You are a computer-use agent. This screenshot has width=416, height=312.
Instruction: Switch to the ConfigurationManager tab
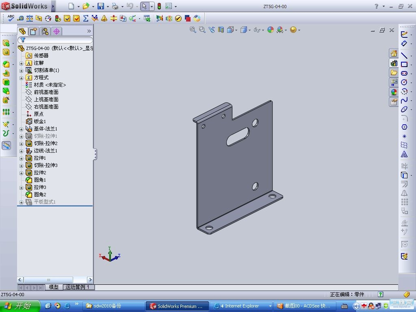pyautogui.click(x=45, y=32)
